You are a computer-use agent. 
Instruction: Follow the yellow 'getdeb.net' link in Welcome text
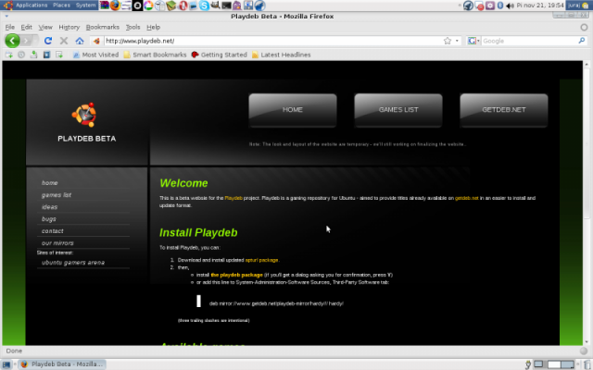467,198
